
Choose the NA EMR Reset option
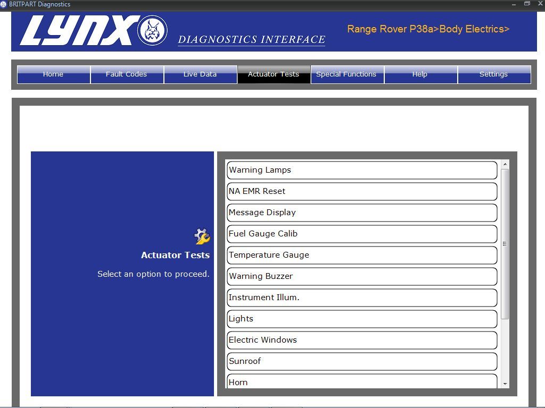tap(362, 191)
